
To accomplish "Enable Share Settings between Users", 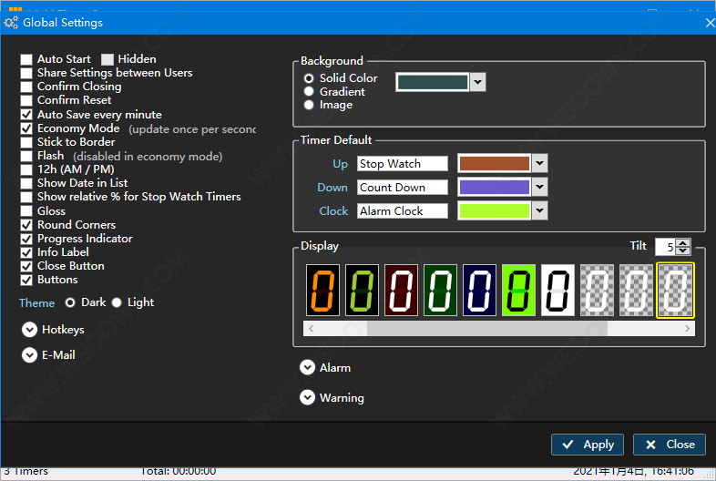I will tap(26, 73).
